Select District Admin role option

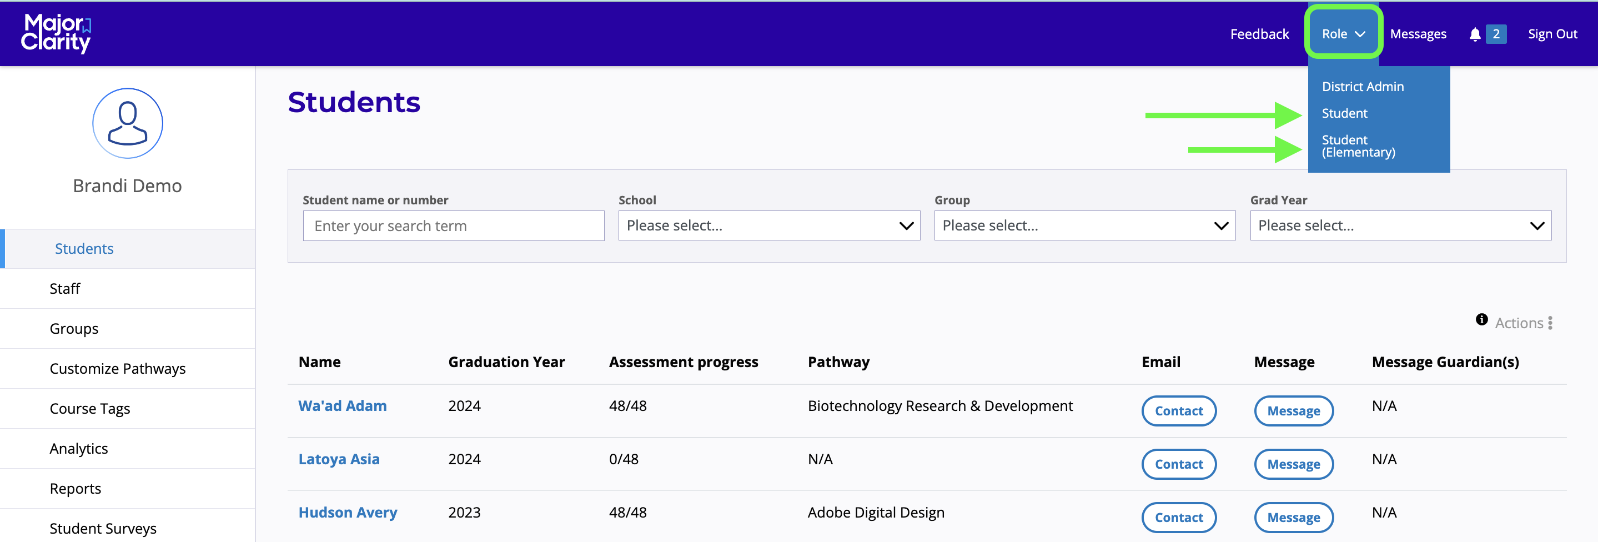pyautogui.click(x=1362, y=87)
